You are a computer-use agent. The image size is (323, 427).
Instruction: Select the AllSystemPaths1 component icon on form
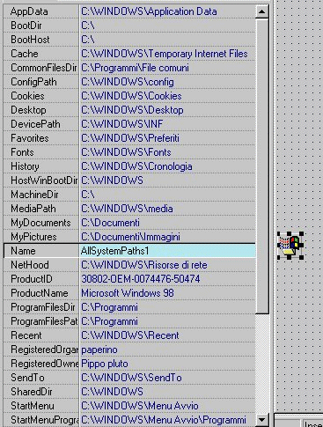pos(290,245)
